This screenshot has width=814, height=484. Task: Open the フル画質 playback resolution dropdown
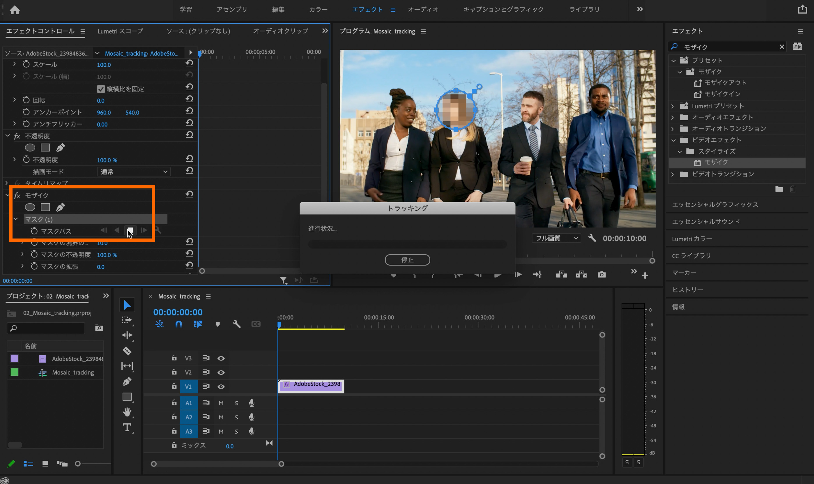(556, 239)
